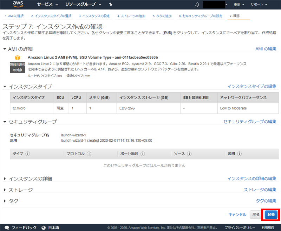Screen dimensions: 281x231
Task: Click the Amazon Linux 2 AMI title
Action: 93,57
